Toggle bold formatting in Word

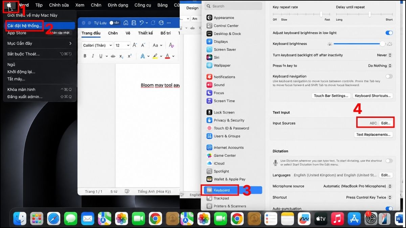coord(85,56)
